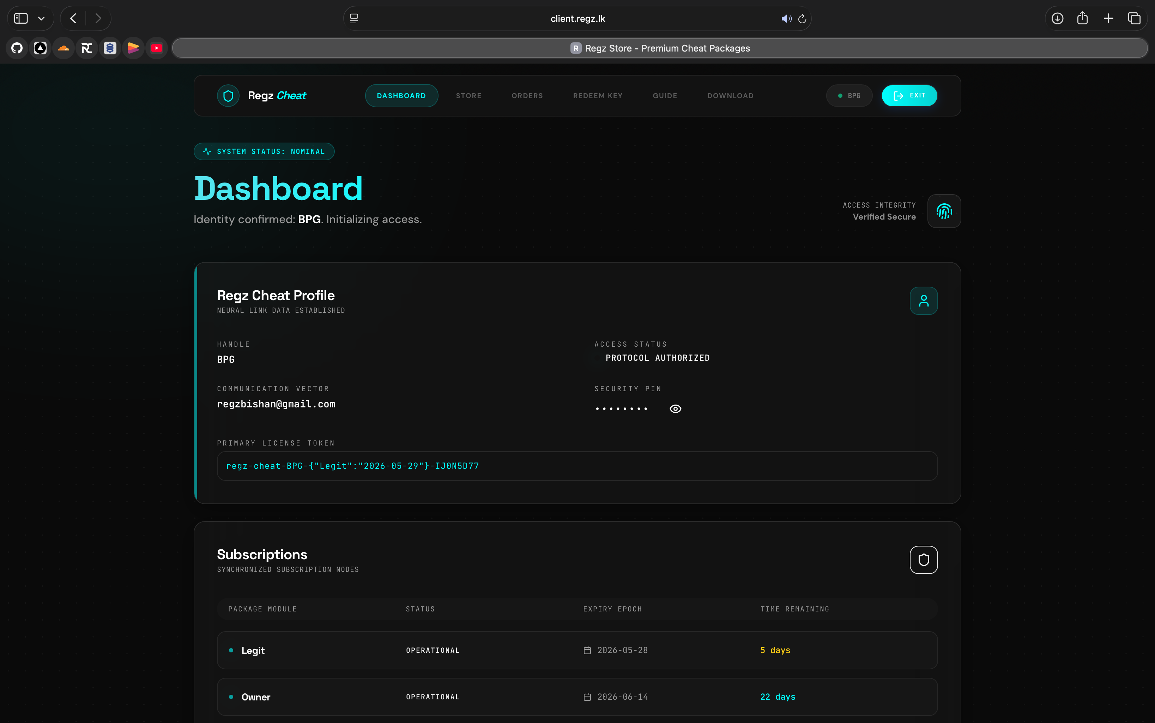
Task: Open the Share sheet icon
Action: (x=1082, y=19)
